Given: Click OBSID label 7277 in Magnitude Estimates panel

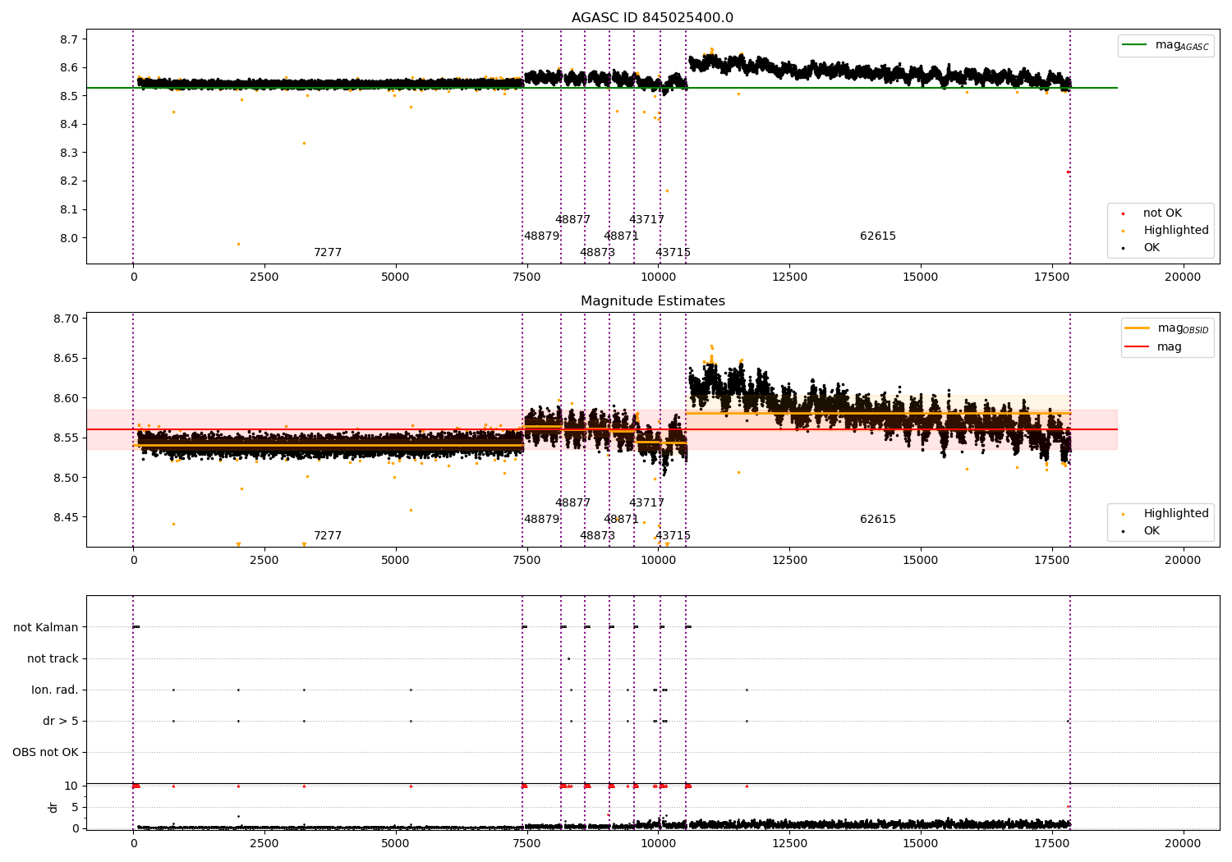Looking at the screenshot, I should click(328, 536).
